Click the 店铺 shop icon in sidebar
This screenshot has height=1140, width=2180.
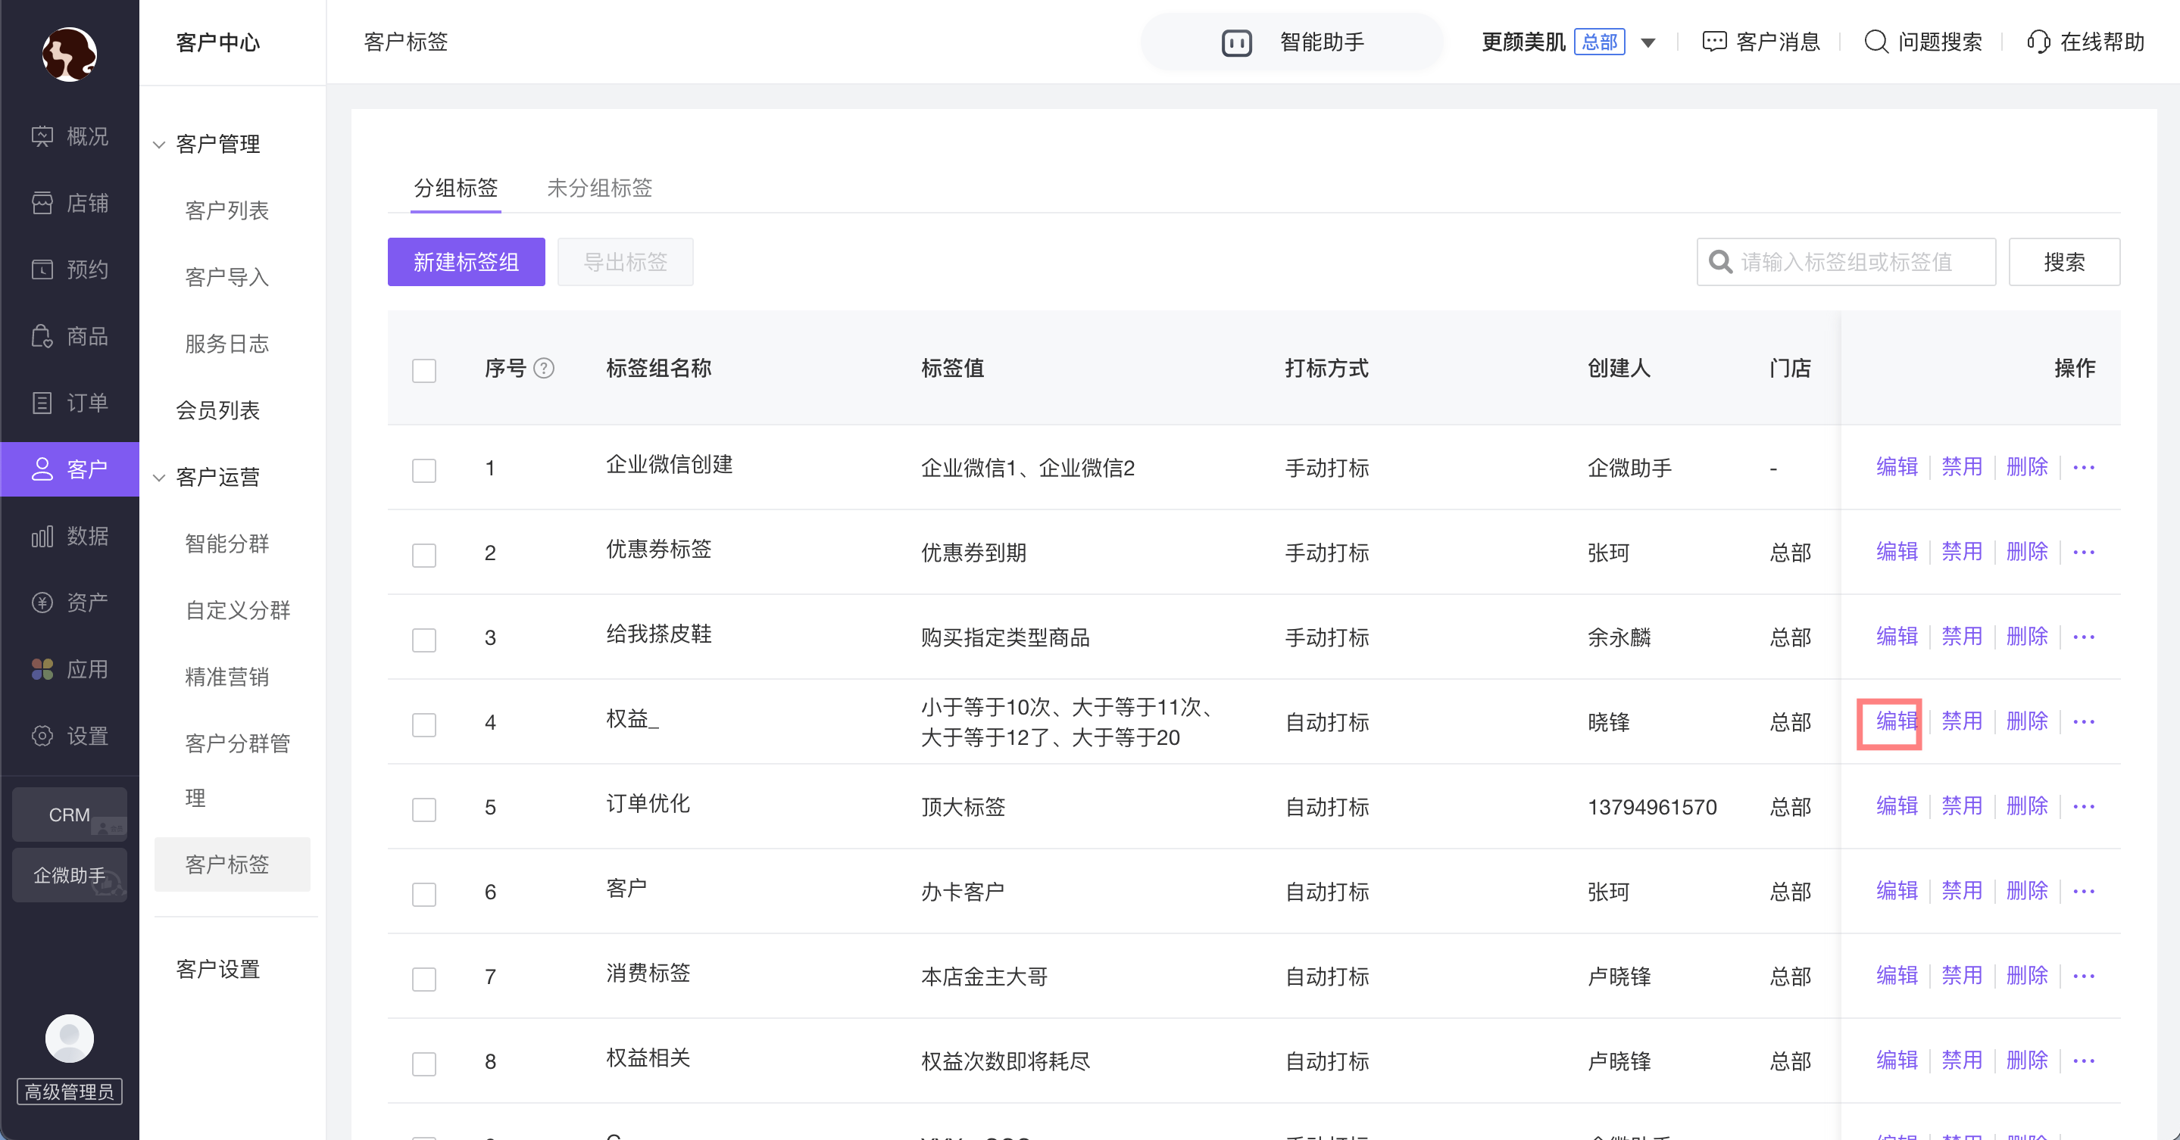[42, 203]
